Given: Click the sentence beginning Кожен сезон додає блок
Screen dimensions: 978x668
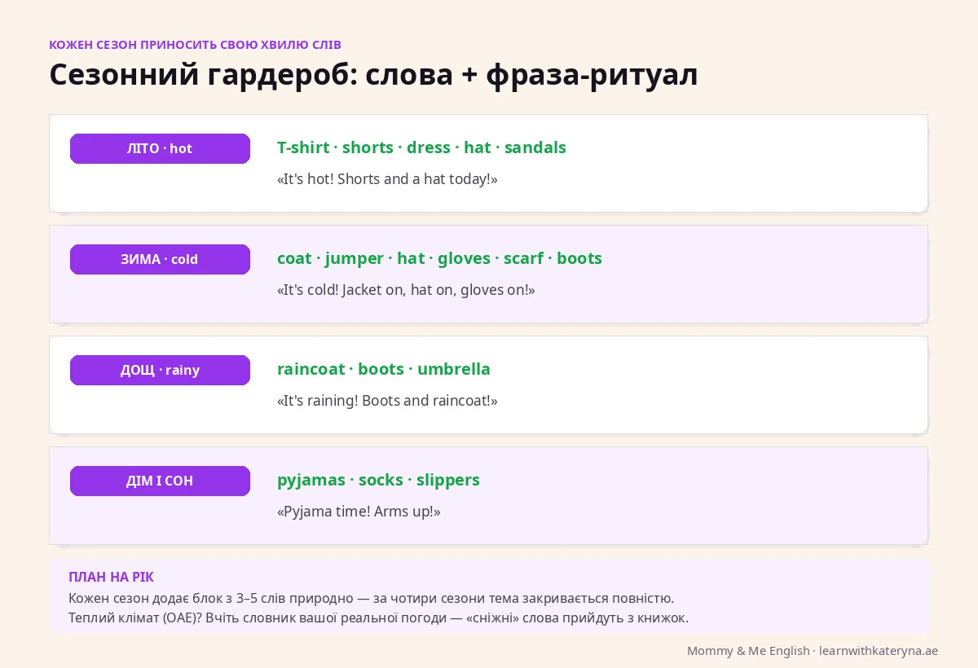Looking at the screenshot, I should tap(371, 598).
